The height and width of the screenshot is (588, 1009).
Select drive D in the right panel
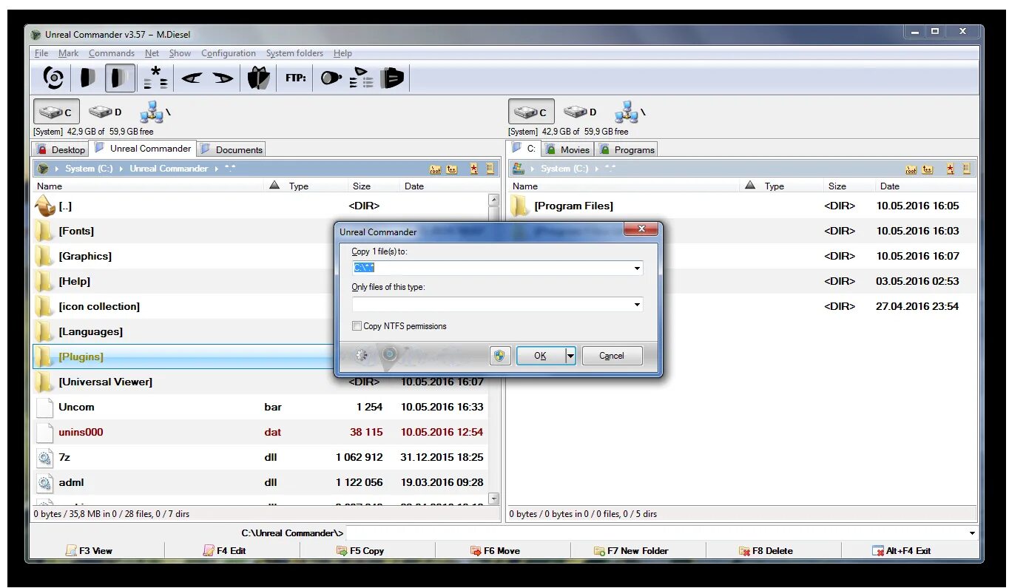tap(580, 112)
